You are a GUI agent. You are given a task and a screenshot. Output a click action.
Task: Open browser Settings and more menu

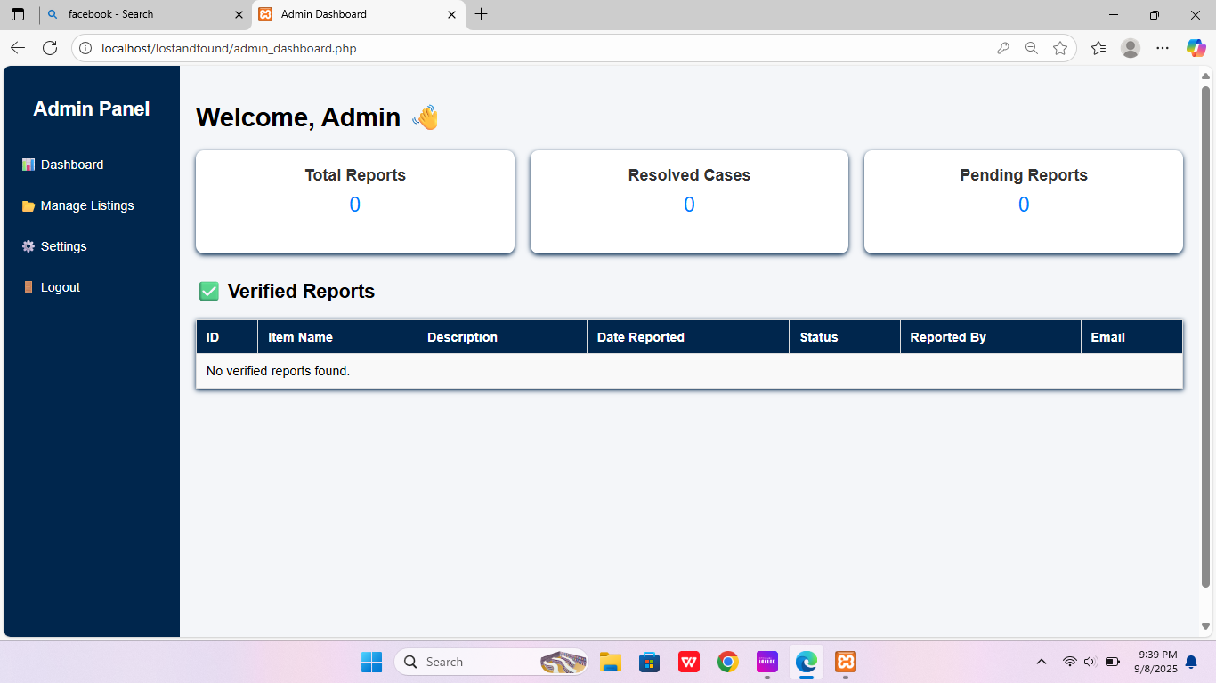1163,48
